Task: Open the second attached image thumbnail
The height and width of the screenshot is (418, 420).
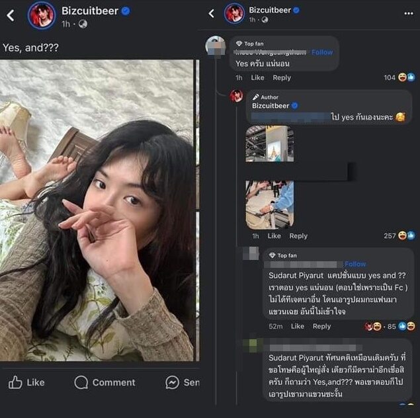Action: (269, 204)
